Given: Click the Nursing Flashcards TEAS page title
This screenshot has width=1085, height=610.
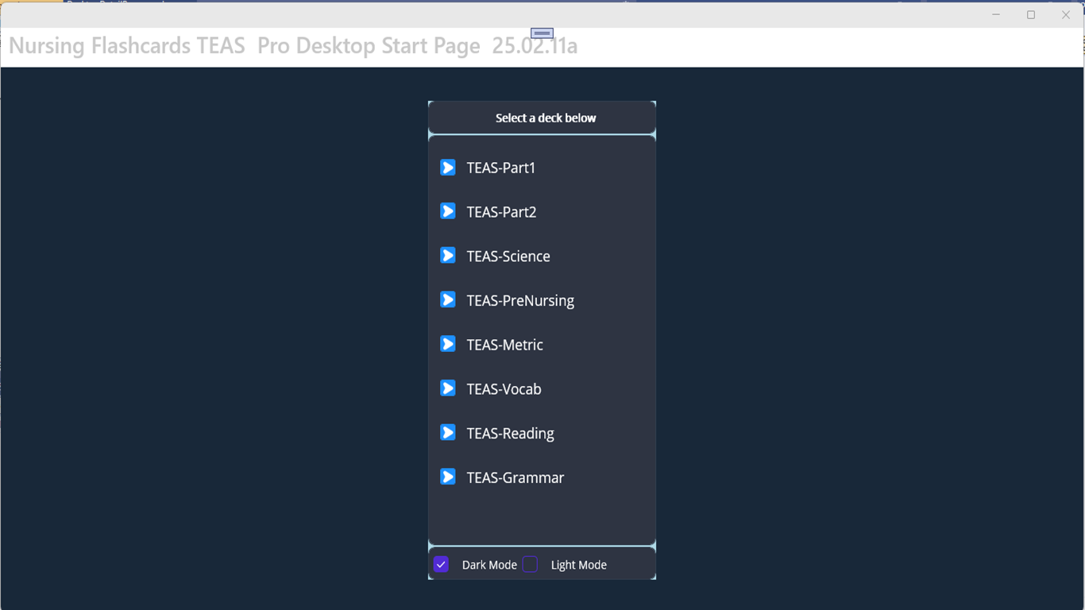Looking at the screenshot, I should tap(293, 46).
